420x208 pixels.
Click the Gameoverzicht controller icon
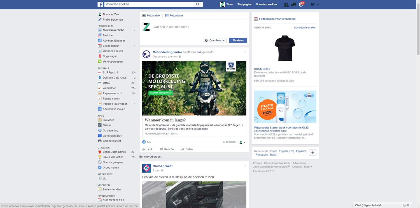[100, 141]
